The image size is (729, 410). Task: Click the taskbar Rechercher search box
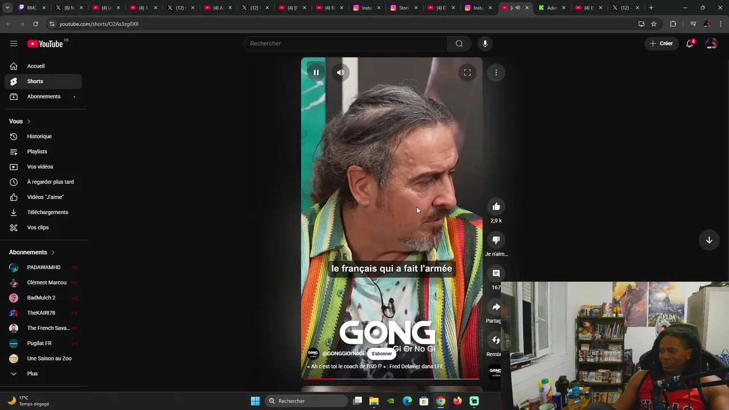[306, 401]
